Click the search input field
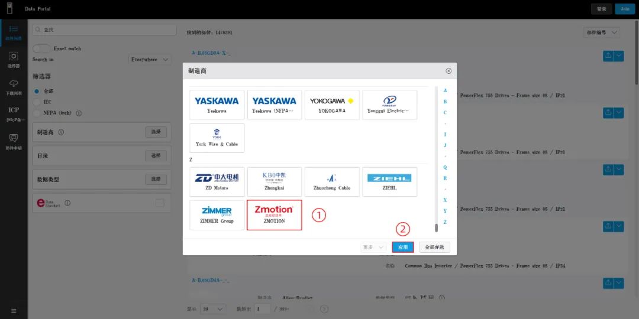 (105, 30)
